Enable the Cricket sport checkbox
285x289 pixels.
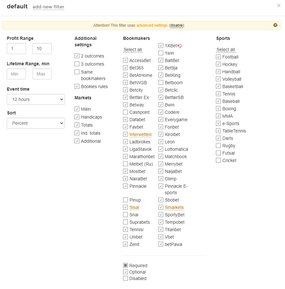218,160
